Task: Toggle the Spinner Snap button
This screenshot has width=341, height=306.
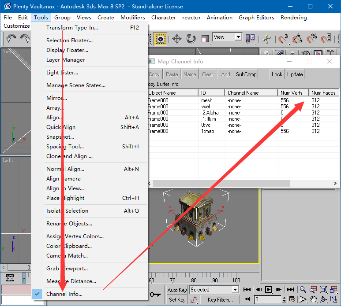Action: (326, 39)
